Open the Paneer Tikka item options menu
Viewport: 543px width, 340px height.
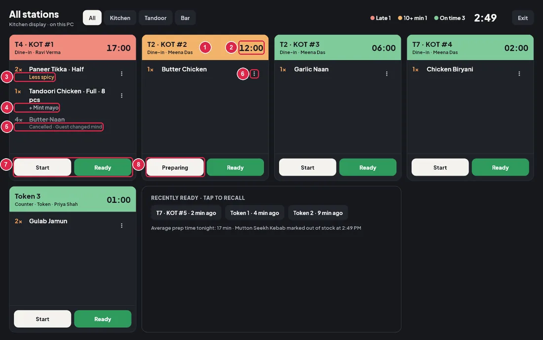(121, 74)
